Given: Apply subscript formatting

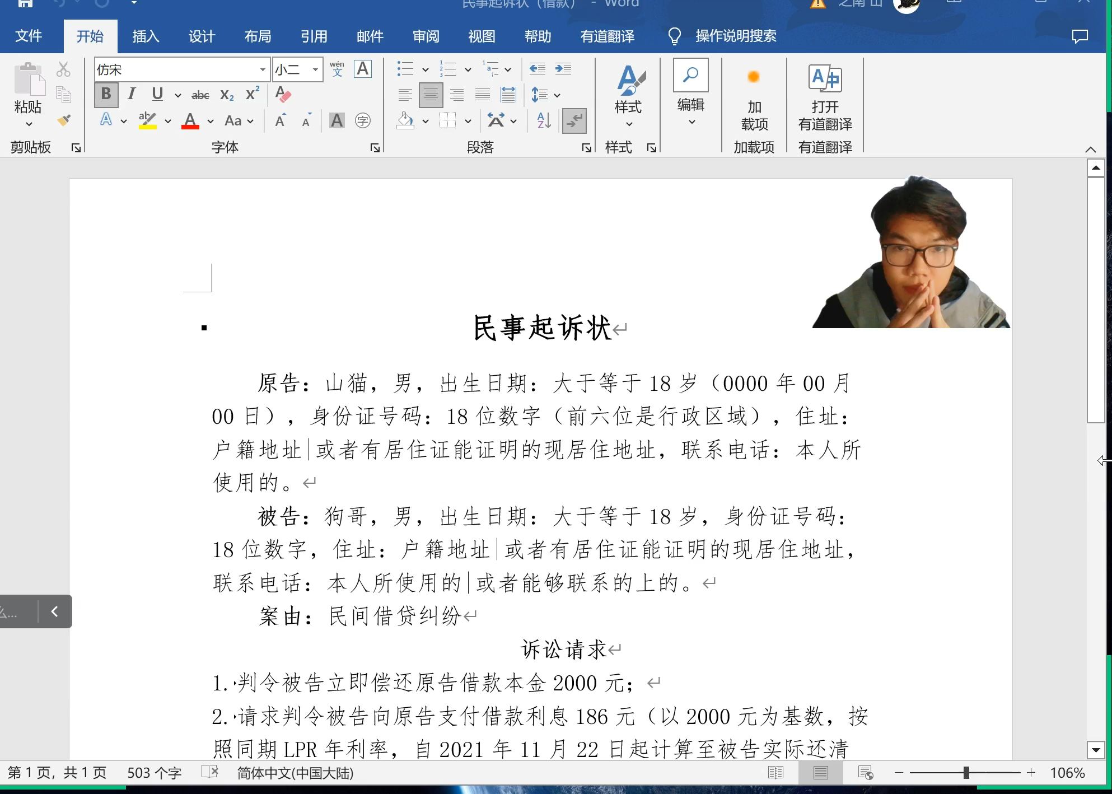Looking at the screenshot, I should [x=227, y=95].
